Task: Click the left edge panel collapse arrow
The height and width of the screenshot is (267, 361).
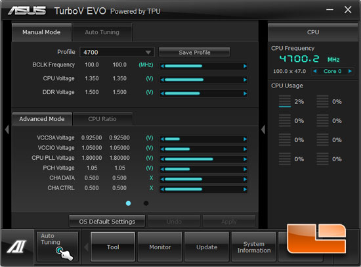Action: point(7,130)
